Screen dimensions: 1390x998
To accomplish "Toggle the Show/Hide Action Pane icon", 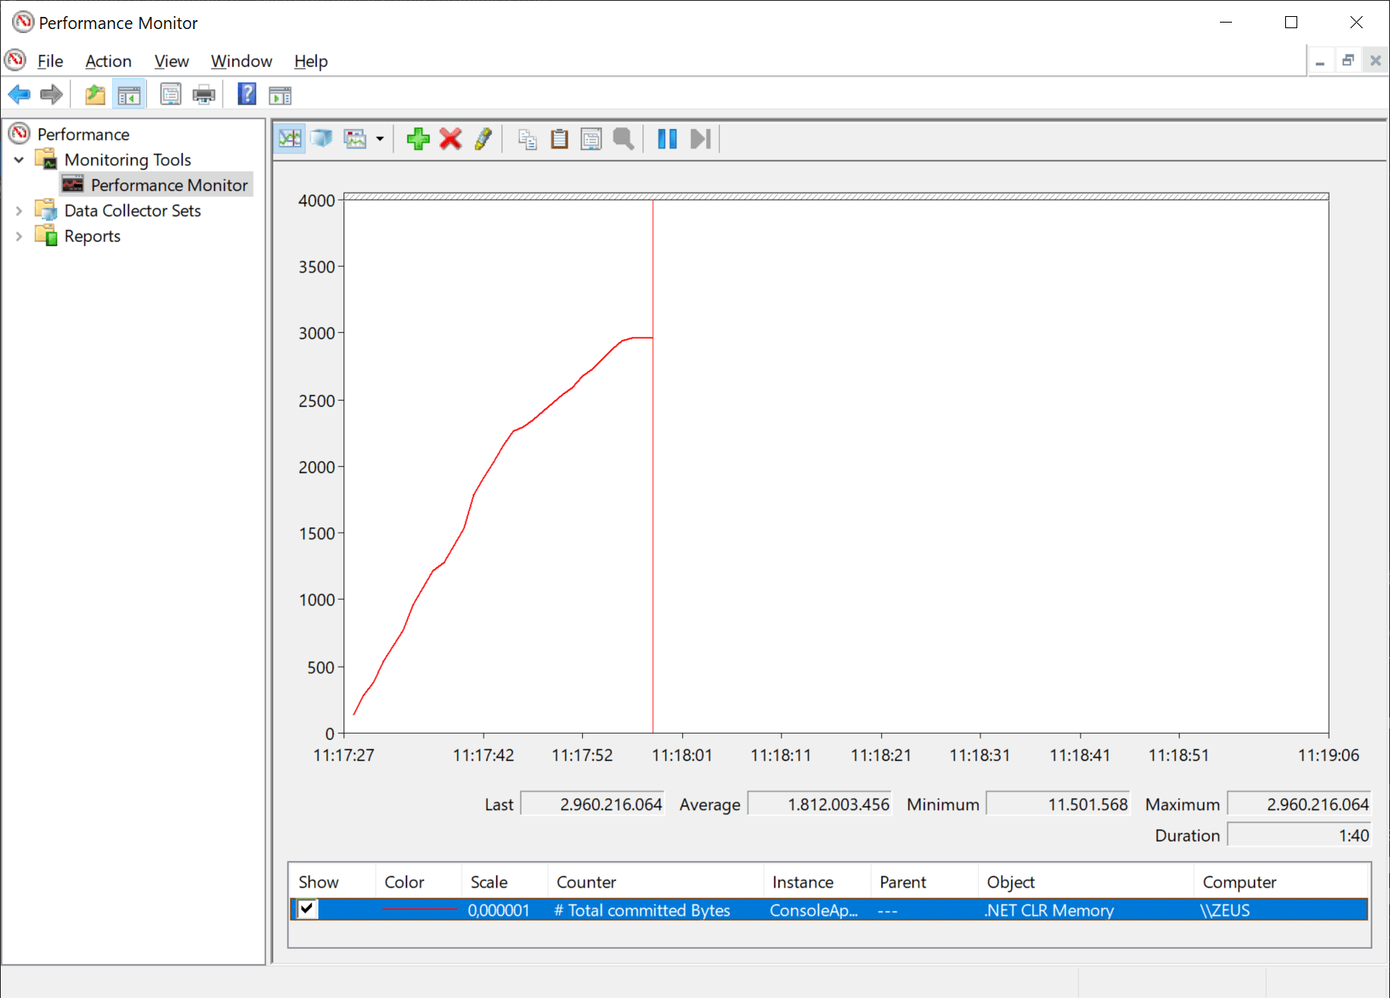I will 280,95.
